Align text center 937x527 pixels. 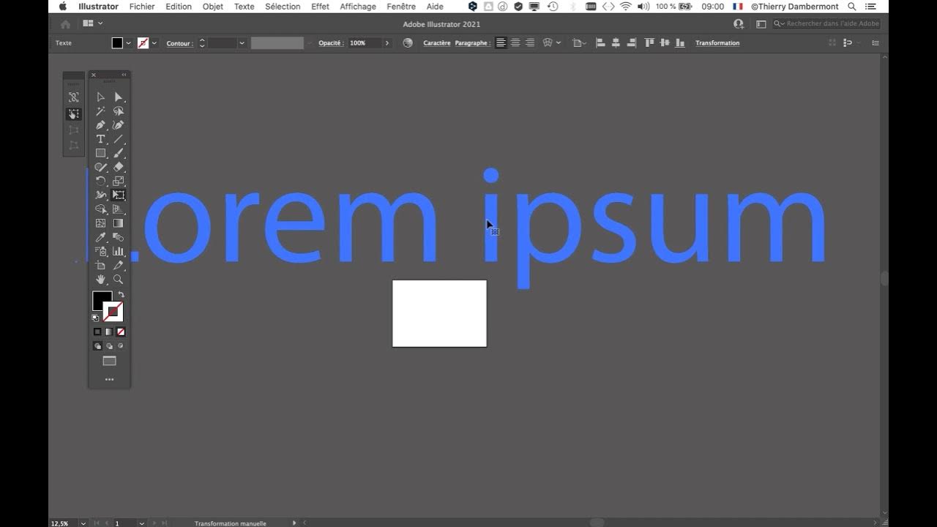coord(515,43)
